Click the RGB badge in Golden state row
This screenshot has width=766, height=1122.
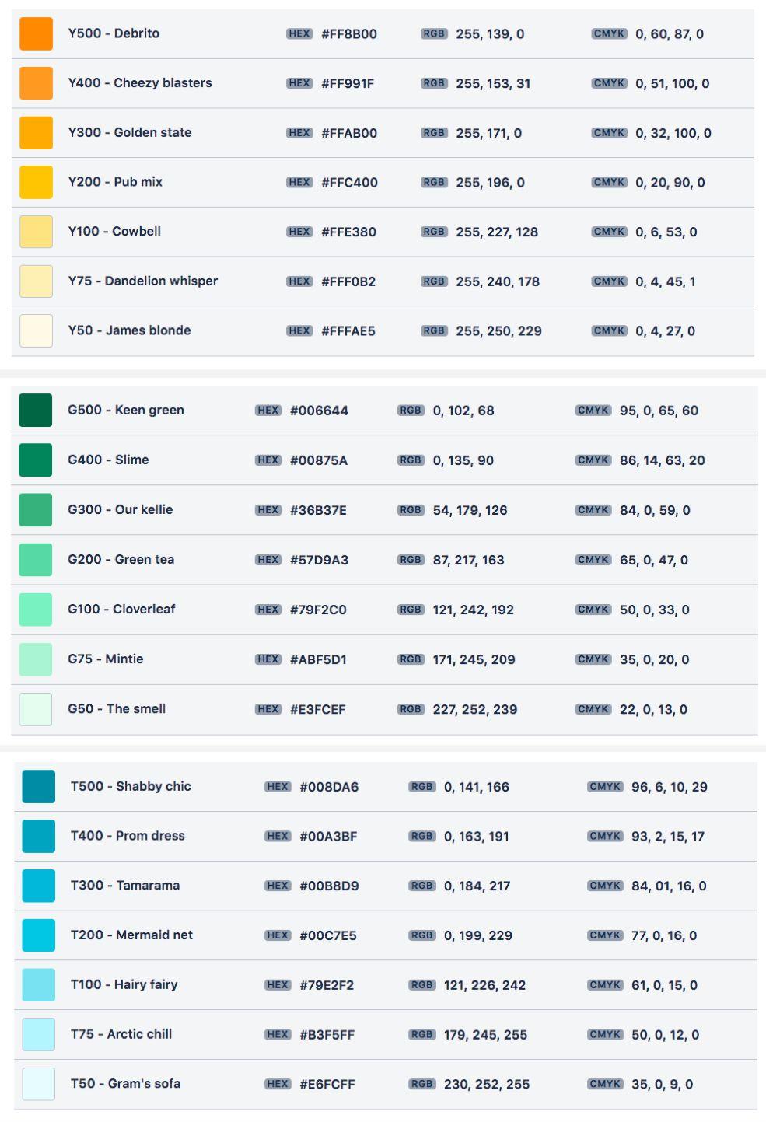pos(434,133)
